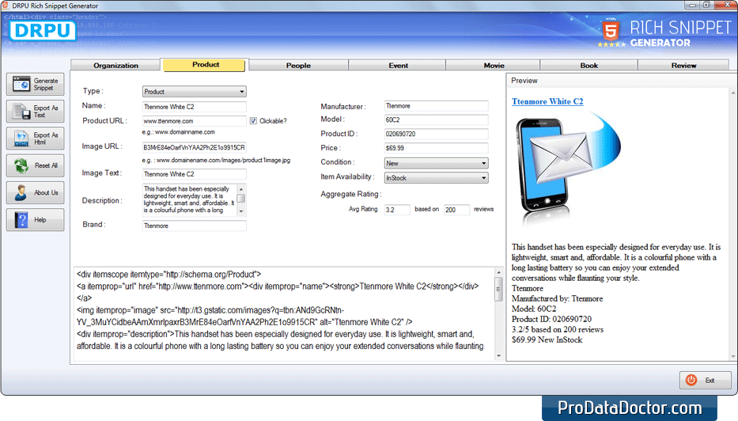Click the HTML5 Rich Snippet Generator badge
This screenshot has height=421, width=738.
coord(664,33)
